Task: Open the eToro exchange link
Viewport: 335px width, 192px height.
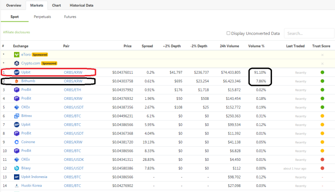Action: pos(26,55)
